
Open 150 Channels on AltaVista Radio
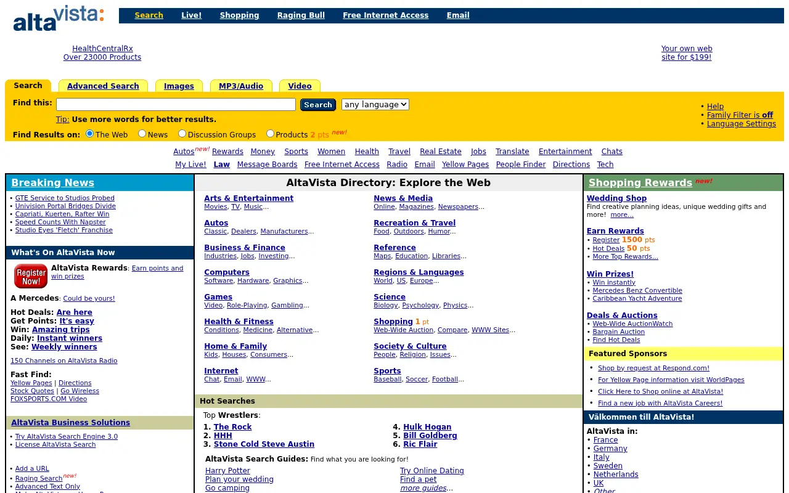63,361
